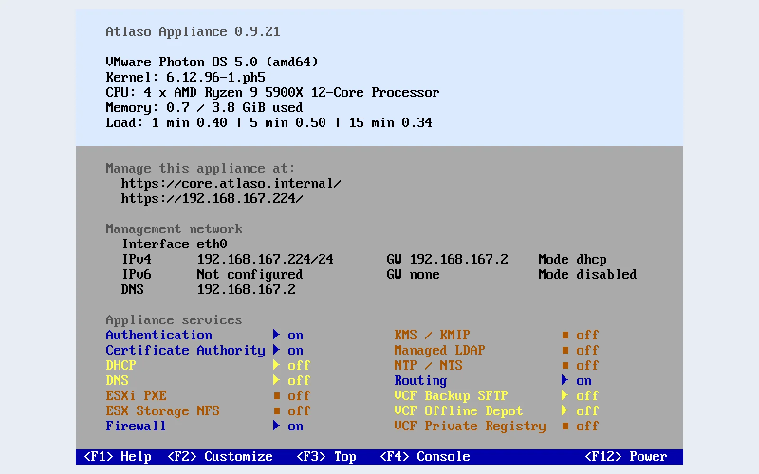Toggle the NTP / NTS 'off' state
This screenshot has width=759, height=474.
tap(588, 365)
